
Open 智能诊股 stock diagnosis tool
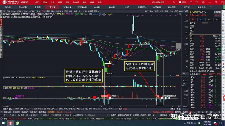(45, 115)
